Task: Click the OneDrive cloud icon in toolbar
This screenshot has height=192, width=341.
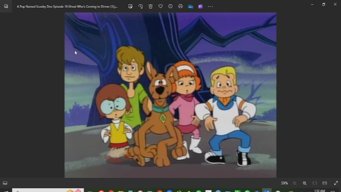Action: [x=190, y=6]
